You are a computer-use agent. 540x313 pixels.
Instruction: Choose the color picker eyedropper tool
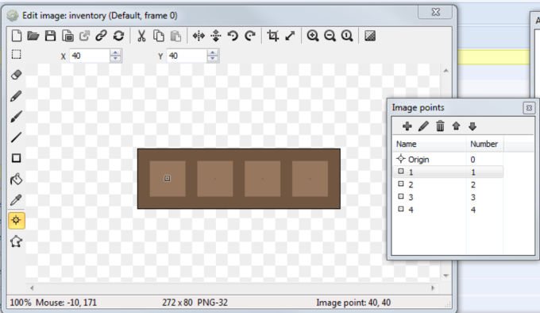point(16,199)
